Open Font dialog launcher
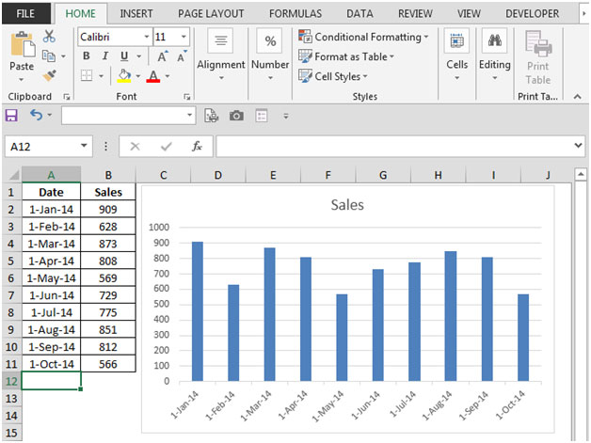The image size is (591, 443). point(186,97)
